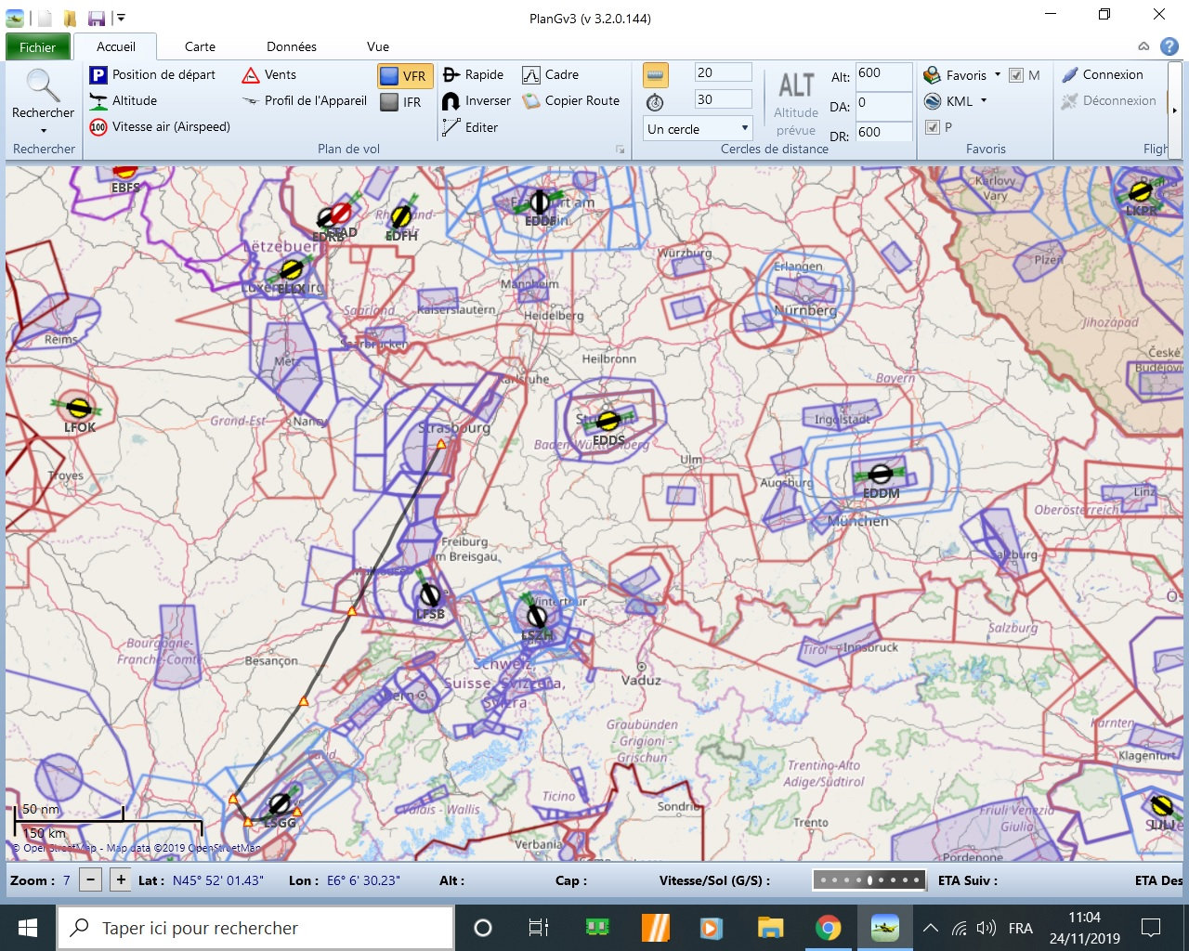This screenshot has width=1189, height=951.
Task: Expand the KML dropdown arrow
Action: pos(984,101)
